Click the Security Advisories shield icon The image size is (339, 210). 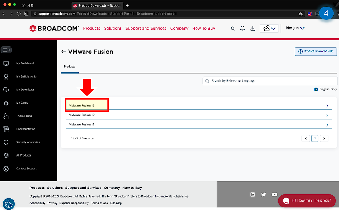point(6,142)
